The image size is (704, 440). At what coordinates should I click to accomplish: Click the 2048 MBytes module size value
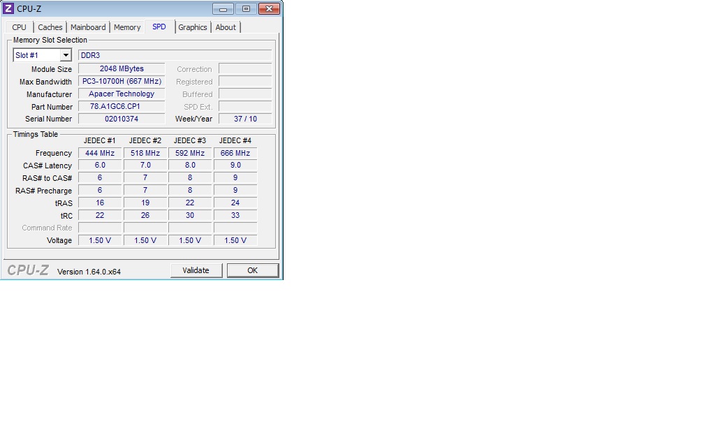(122, 68)
